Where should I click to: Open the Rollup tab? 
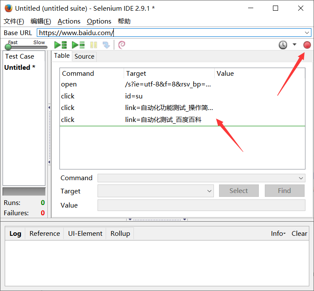point(120,234)
